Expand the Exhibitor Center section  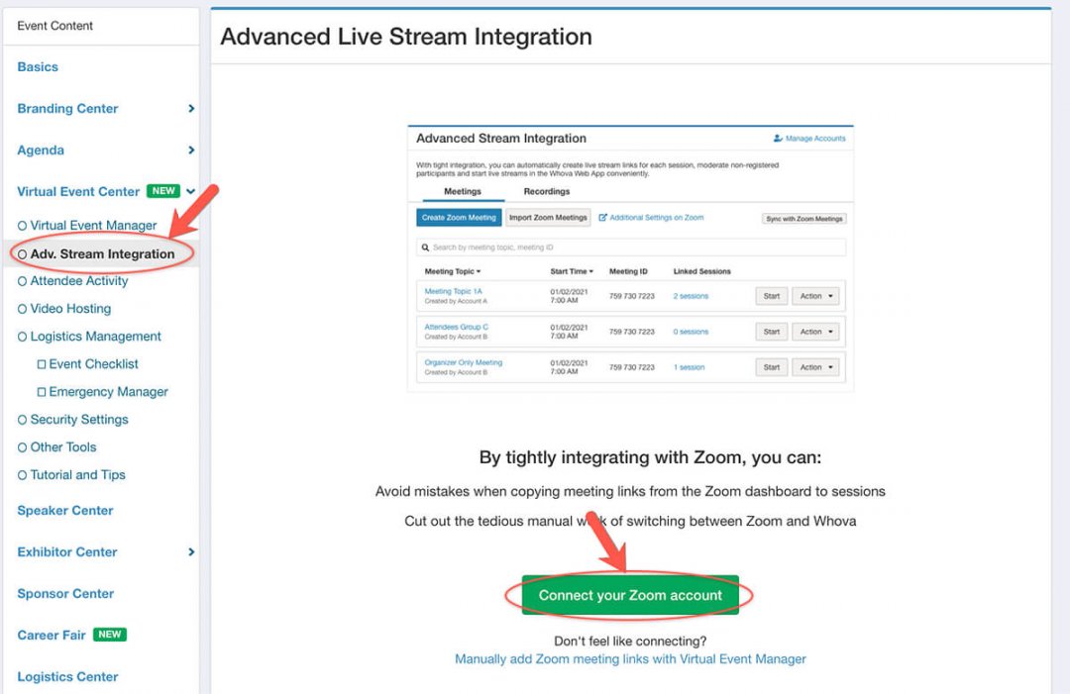tap(191, 551)
